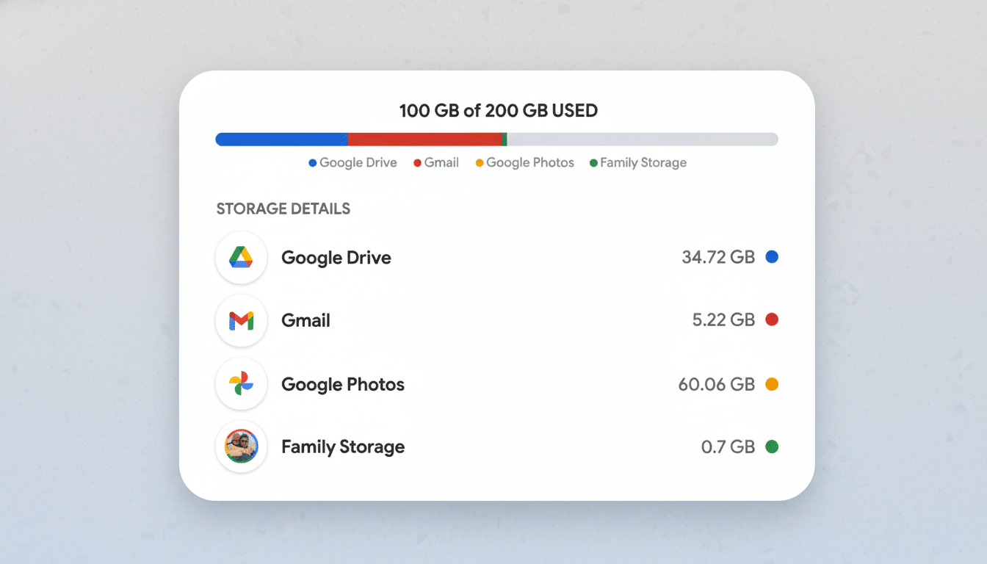Click the 100 GB of 200 GB heading
987x564 pixels.
point(498,110)
